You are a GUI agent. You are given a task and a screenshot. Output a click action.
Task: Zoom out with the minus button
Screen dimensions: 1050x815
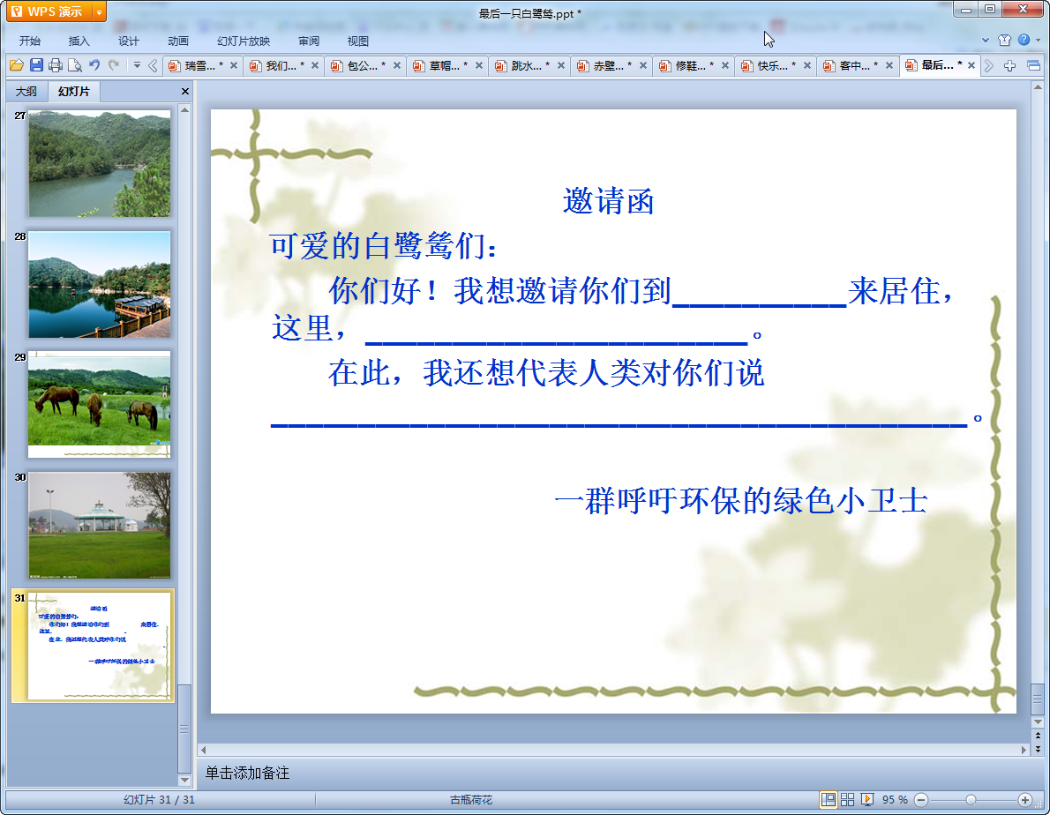click(x=921, y=800)
